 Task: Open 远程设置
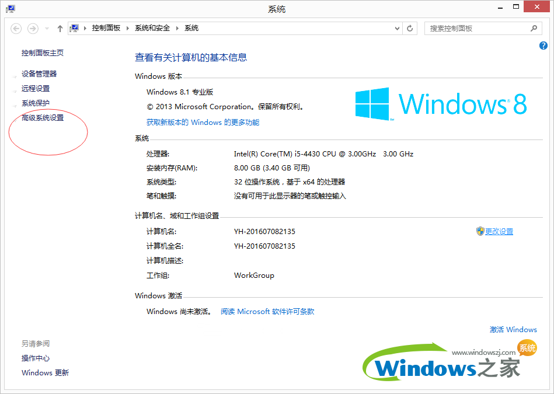[36, 88]
